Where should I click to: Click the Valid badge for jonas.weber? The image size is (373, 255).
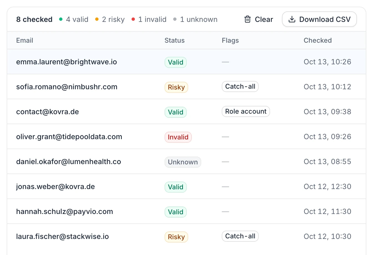click(x=176, y=187)
